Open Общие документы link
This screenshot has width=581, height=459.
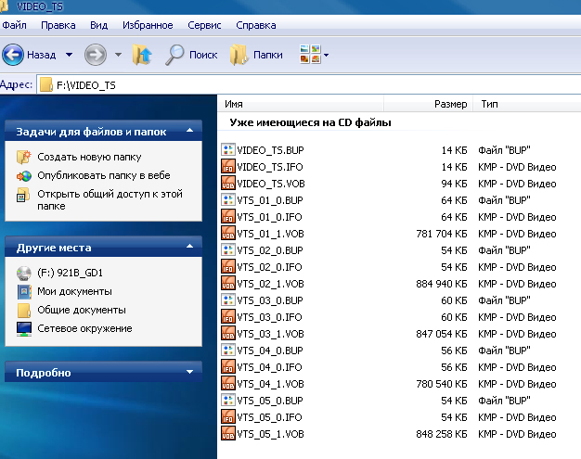tap(82, 310)
